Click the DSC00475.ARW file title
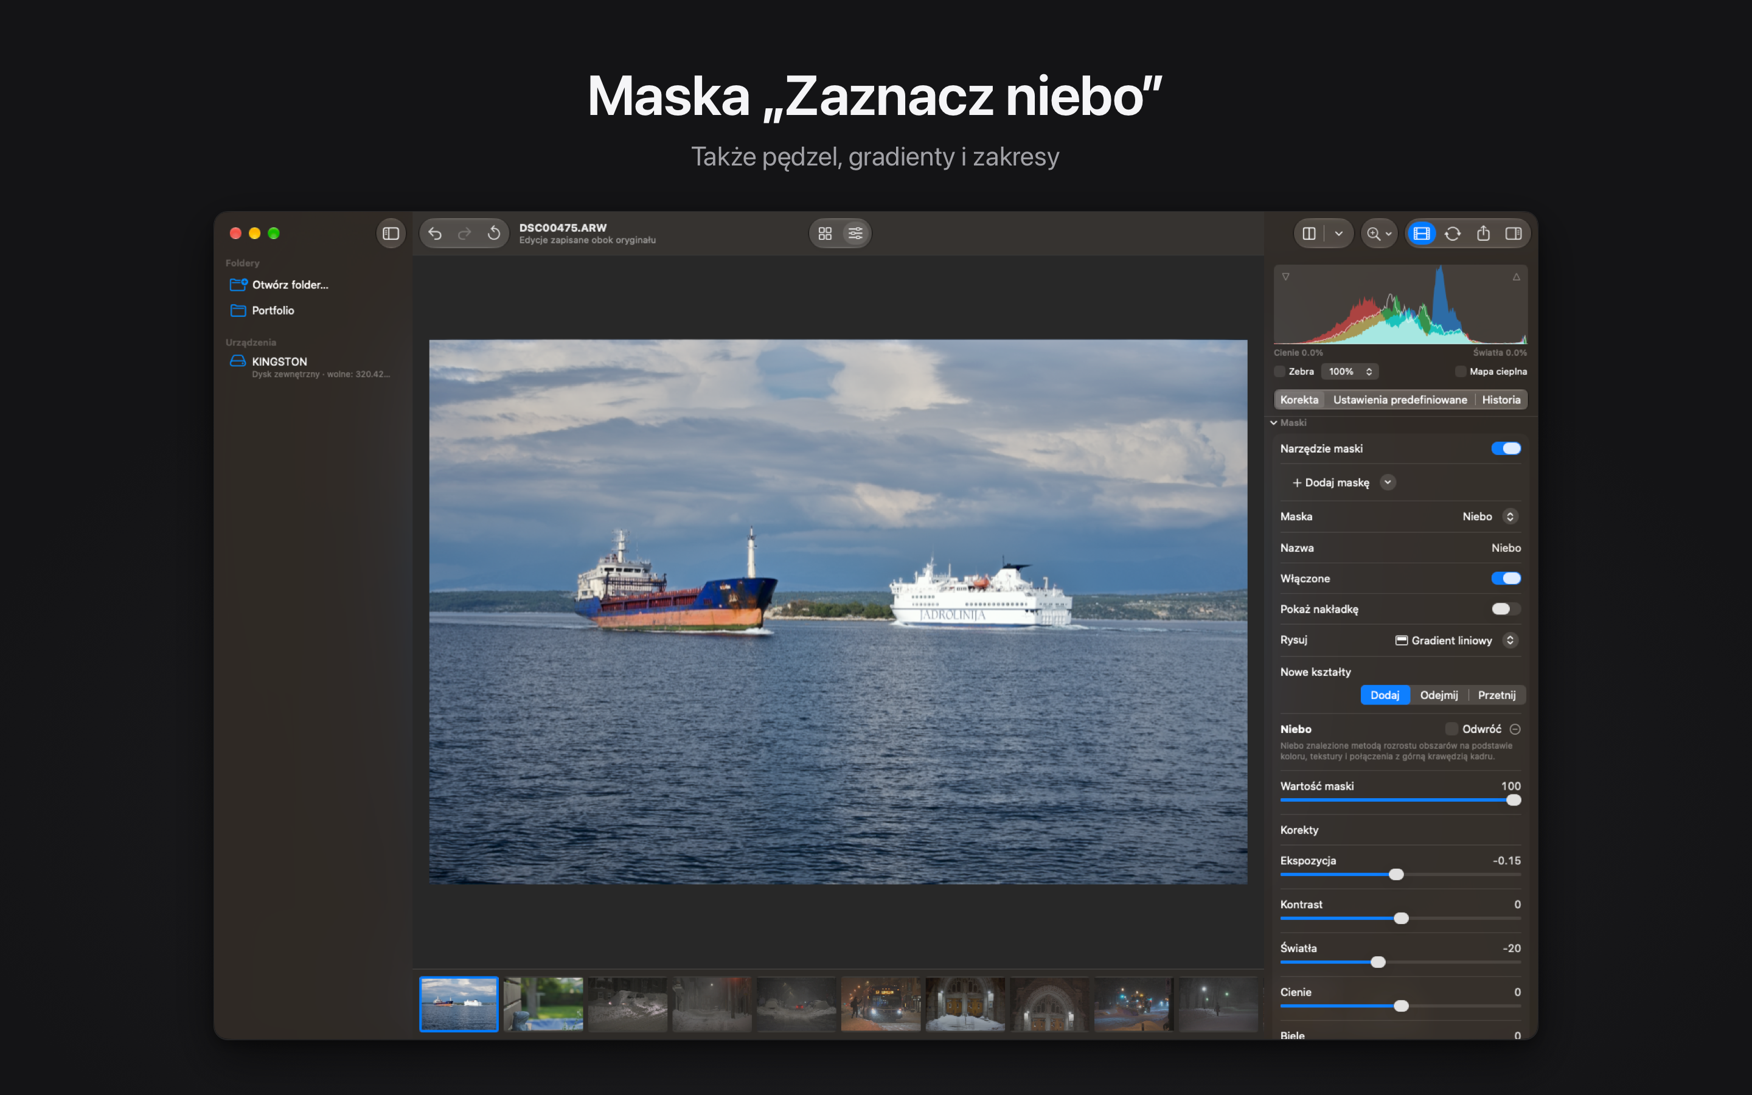 pos(563,228)
